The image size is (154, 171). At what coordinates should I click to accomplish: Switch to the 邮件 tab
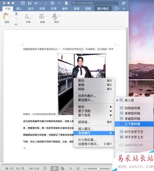point(65,9)
